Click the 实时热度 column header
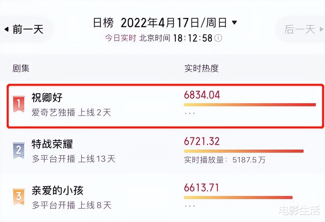Screen dimensions: 325x222 [202, 68]
